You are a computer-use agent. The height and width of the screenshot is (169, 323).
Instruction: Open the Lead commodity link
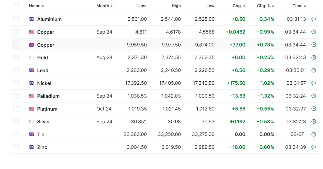43,71
